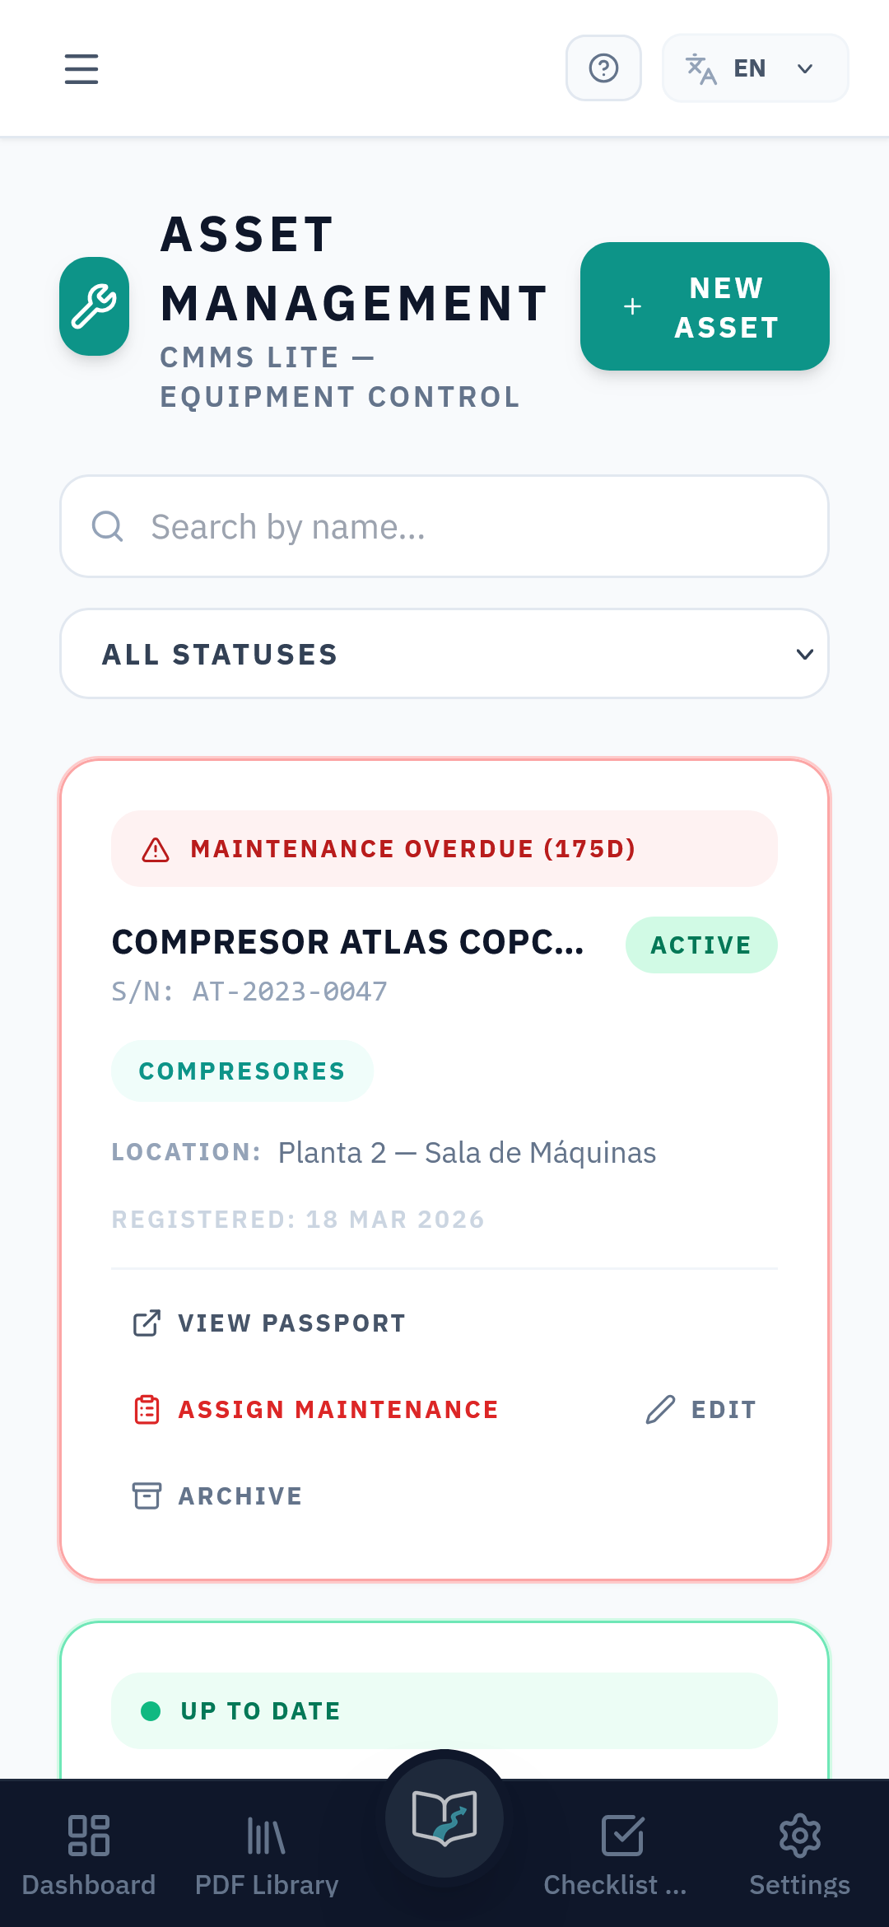Open the All Statuses dropdown

444,653
